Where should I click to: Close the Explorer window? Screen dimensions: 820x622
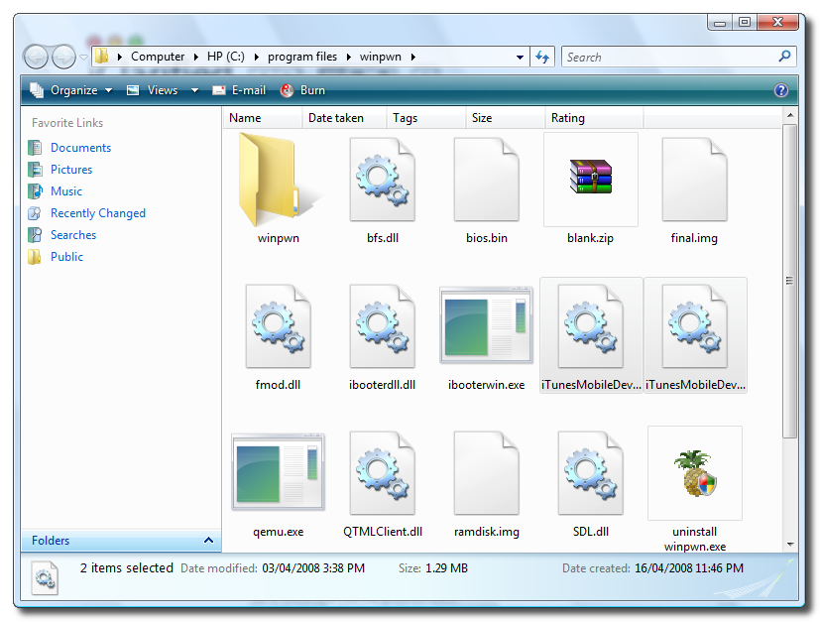[x=777, y=22]
